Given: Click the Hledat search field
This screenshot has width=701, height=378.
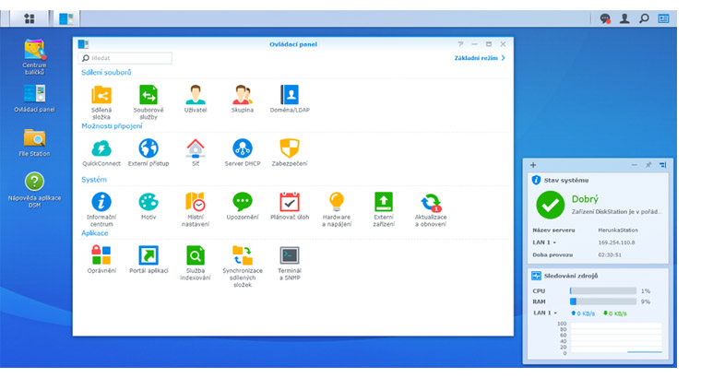Looking at the screenshot, I should click(125, 58).
